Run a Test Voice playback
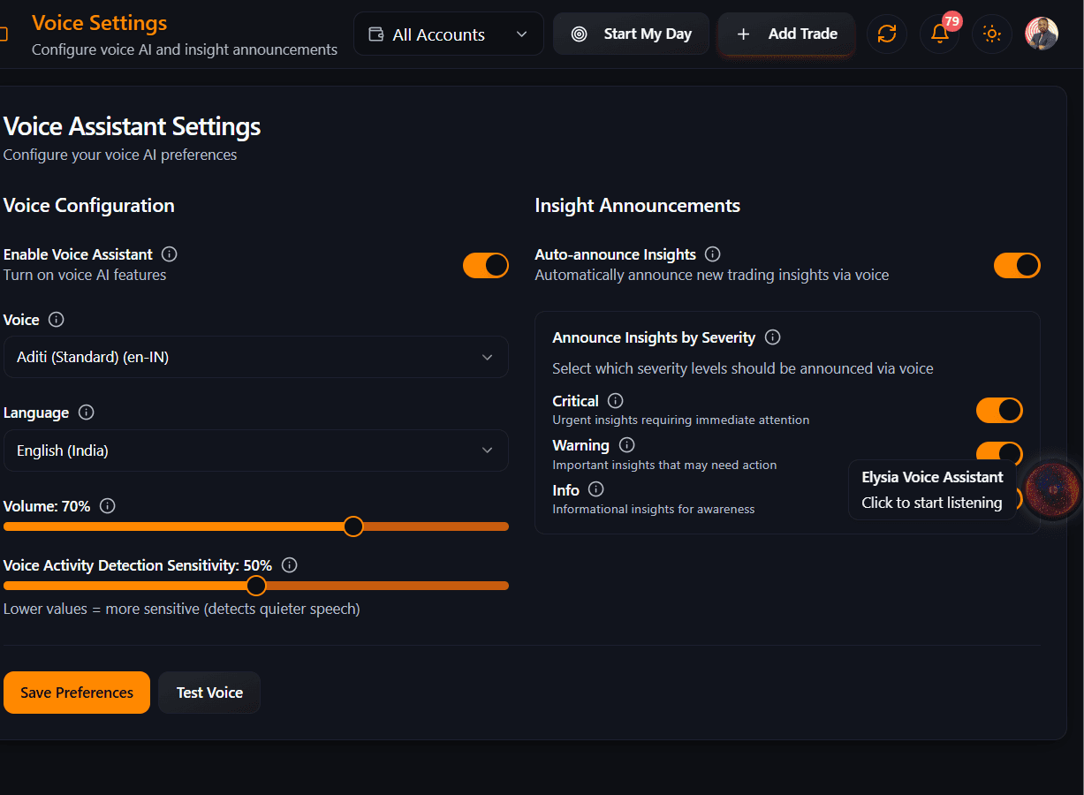 (208, 693)
